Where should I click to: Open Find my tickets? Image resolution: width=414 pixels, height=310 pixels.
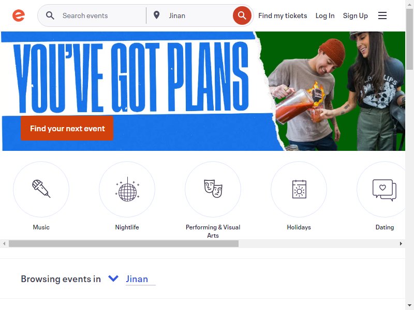[283, 16]
